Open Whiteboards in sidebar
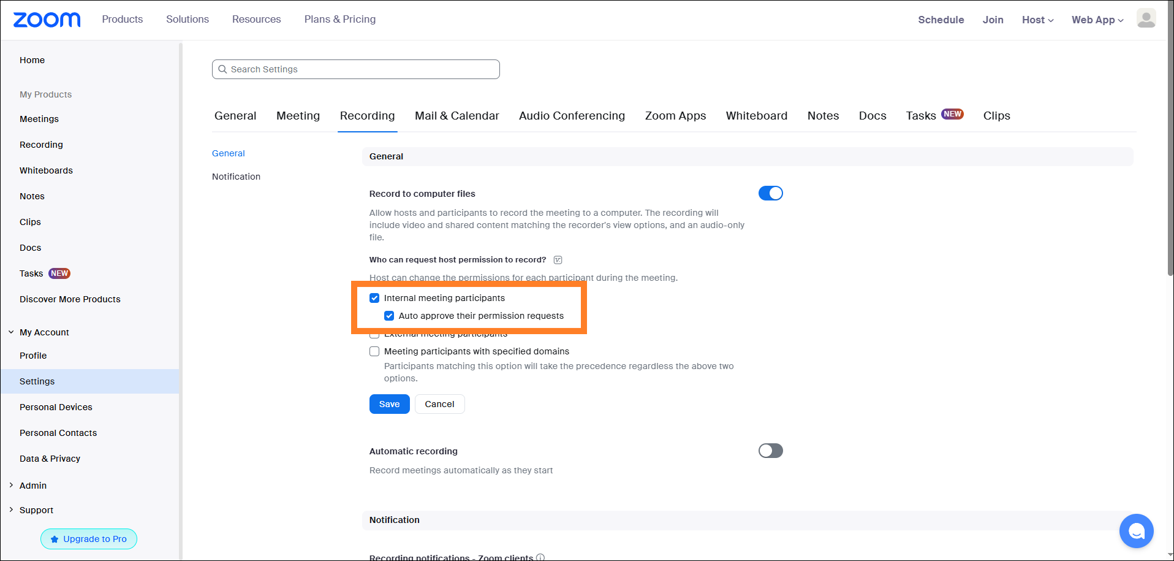 pyautogui.click(x=46, y=170)
